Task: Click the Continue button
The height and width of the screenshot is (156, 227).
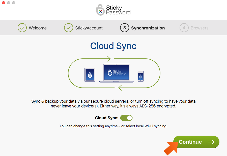Action: point(196,142)
